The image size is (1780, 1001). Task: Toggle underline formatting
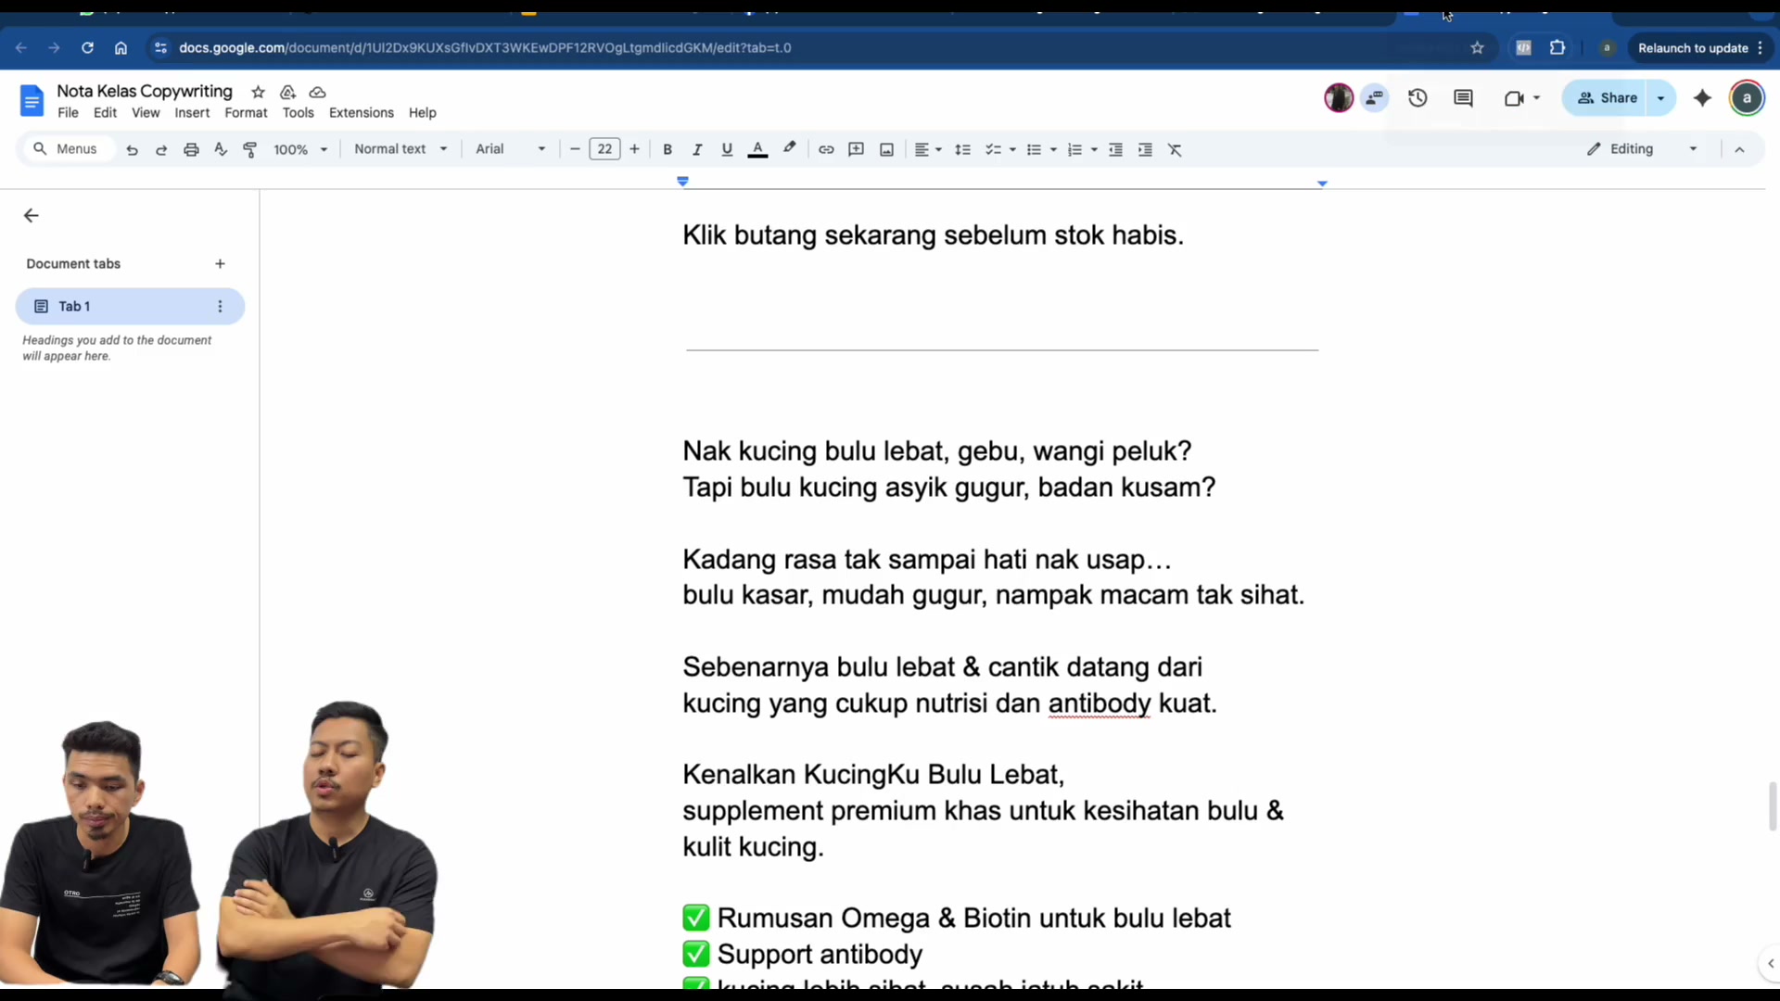727,149
